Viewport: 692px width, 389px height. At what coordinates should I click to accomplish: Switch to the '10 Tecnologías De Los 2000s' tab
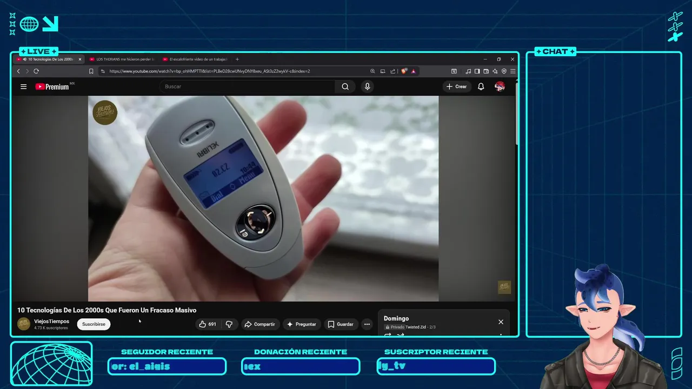(x=50, y=59)
